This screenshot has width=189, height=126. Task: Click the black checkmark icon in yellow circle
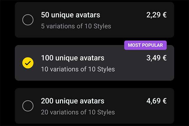[x=28, y=63]
